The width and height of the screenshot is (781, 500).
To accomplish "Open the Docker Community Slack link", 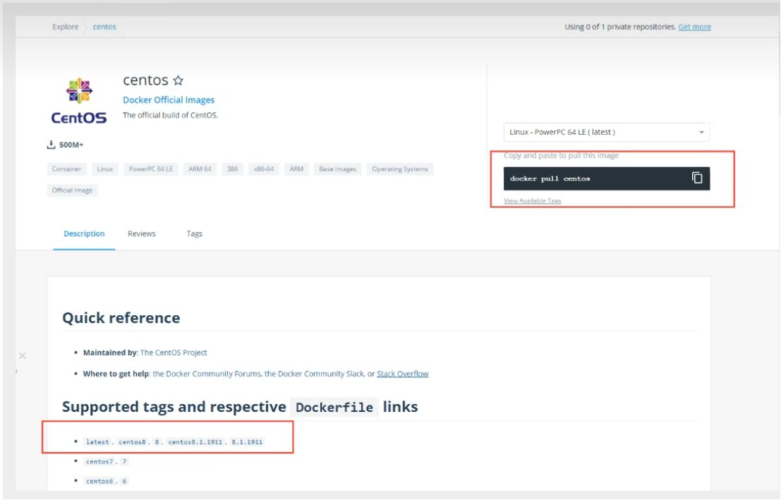I will tap(314, 374).
